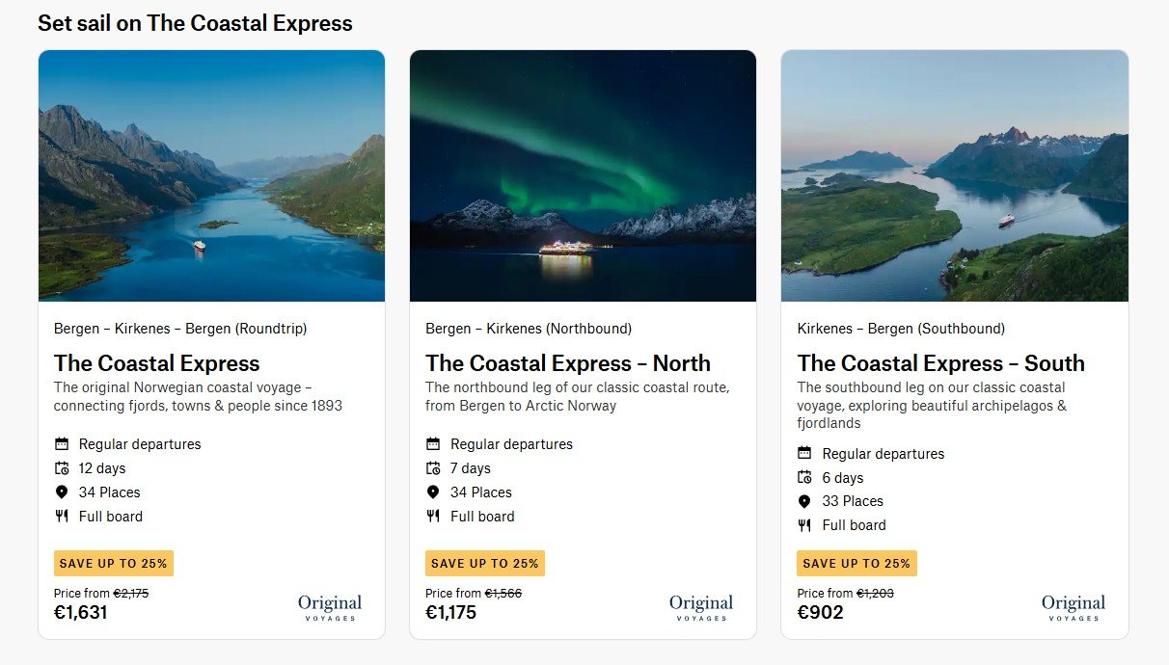
Task: Select the 12 days duration icon
Action: coord(60,468)
